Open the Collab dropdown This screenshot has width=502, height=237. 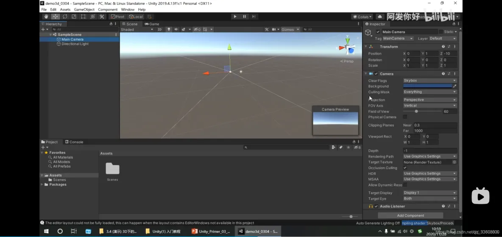pyautogui.click(x=362, y=16)
